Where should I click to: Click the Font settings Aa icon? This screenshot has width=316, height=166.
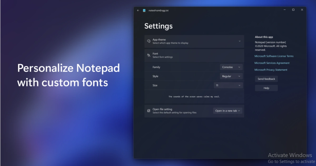[148, 55]
